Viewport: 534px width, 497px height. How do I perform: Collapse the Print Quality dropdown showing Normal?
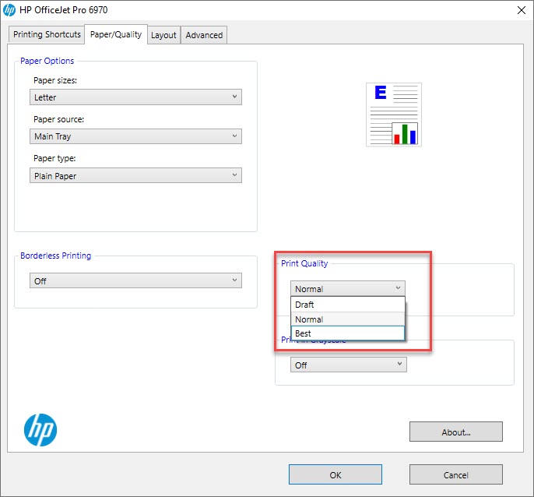pyautogui.click(x=348, y=288)
